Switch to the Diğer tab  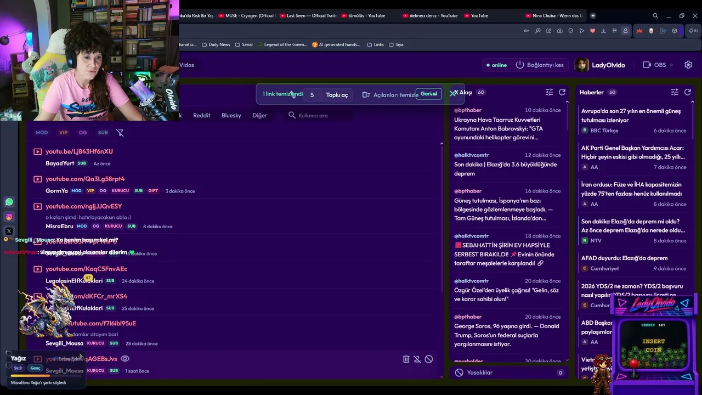click(260, 115)
